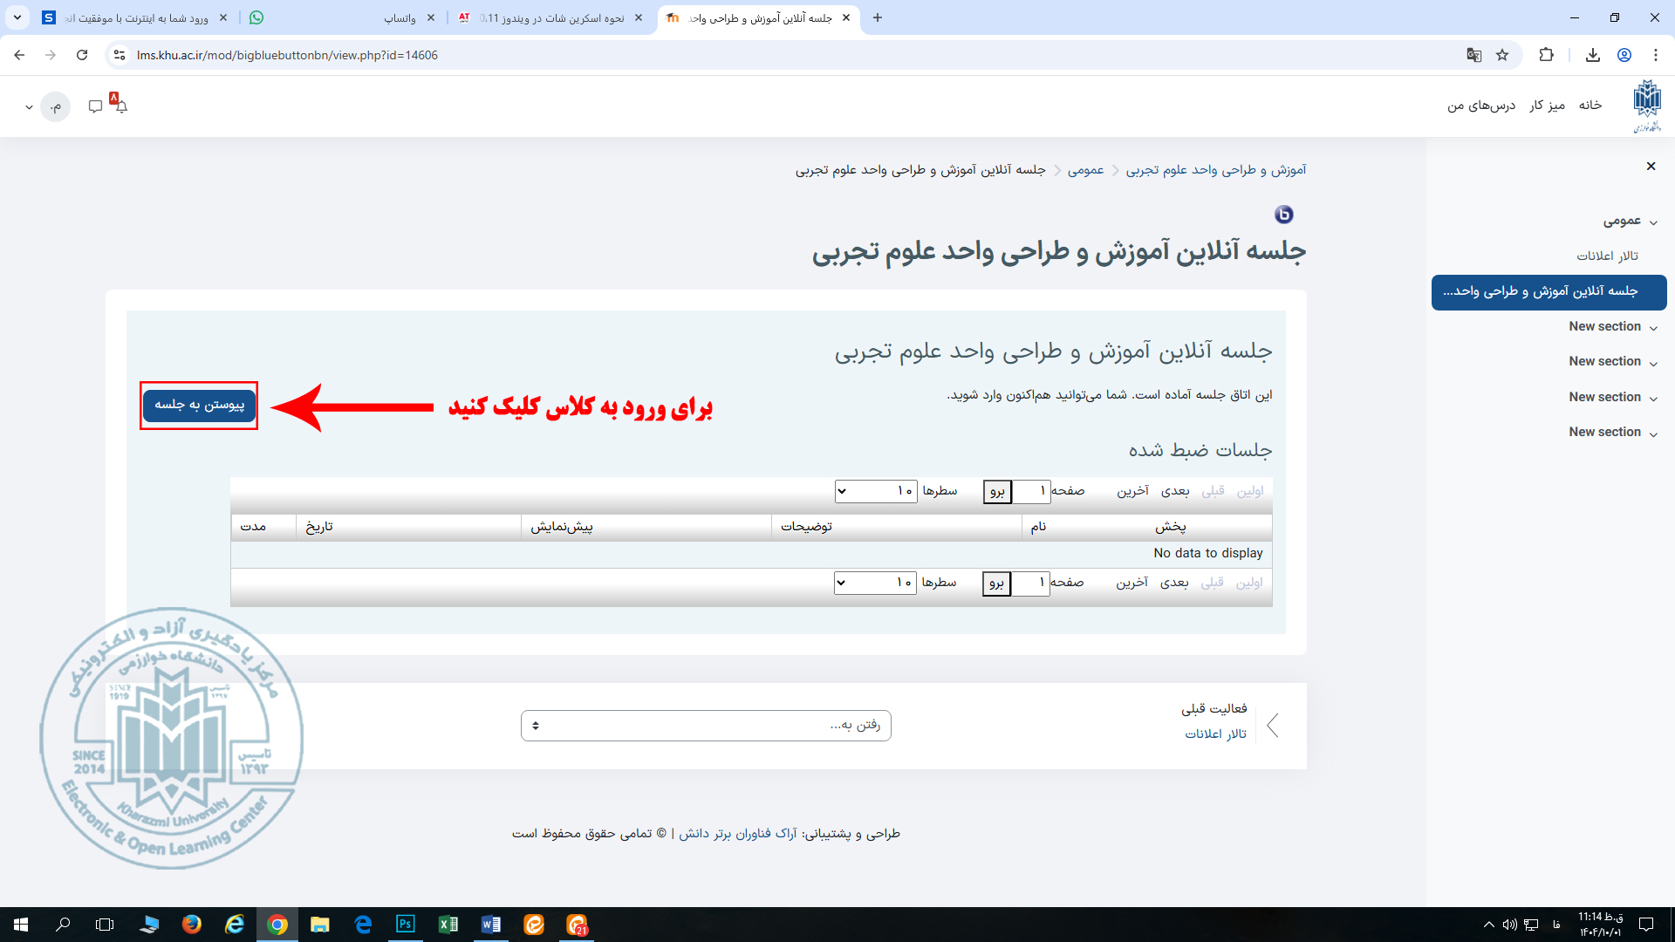Open 'تالار اعلانات' link in sidebar

[1607, 256]
